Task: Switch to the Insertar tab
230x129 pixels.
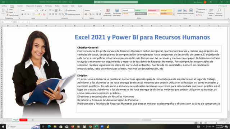Action: (x=20, y=6)
